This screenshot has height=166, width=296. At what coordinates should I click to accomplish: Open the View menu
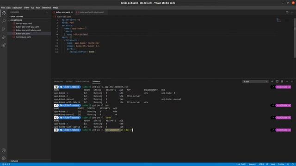pyautogui.click(x=27, y=8)
